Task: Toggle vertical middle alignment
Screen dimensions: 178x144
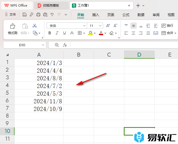Action: (x=134, y=26)
